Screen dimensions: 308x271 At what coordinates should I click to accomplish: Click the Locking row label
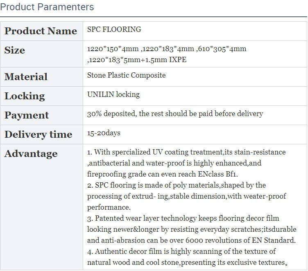[x=25, y=96]
